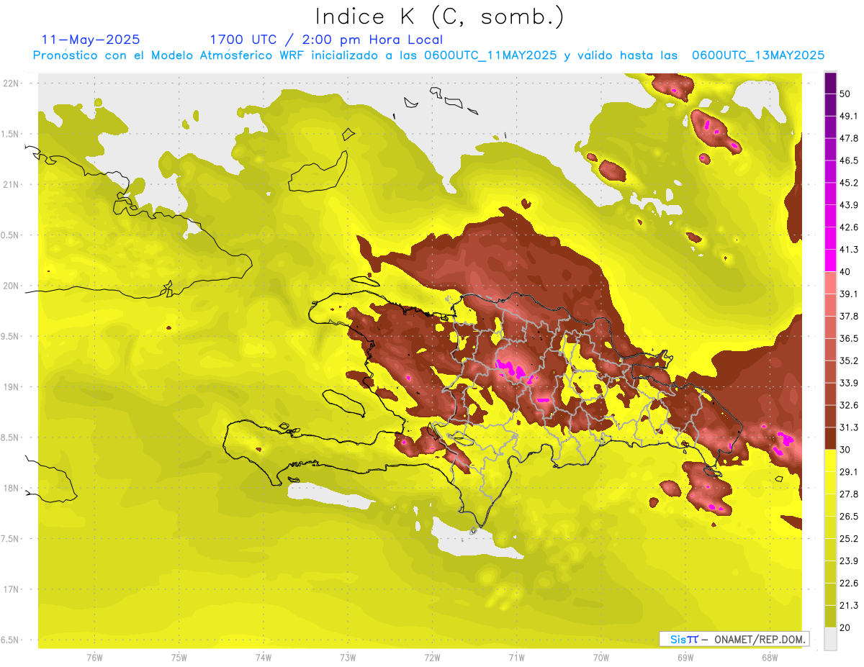Image resolution: width=864 pixels, height=667 pixels.
Task: Click the colorbar value '35.2'
Action: click(849, 360)
